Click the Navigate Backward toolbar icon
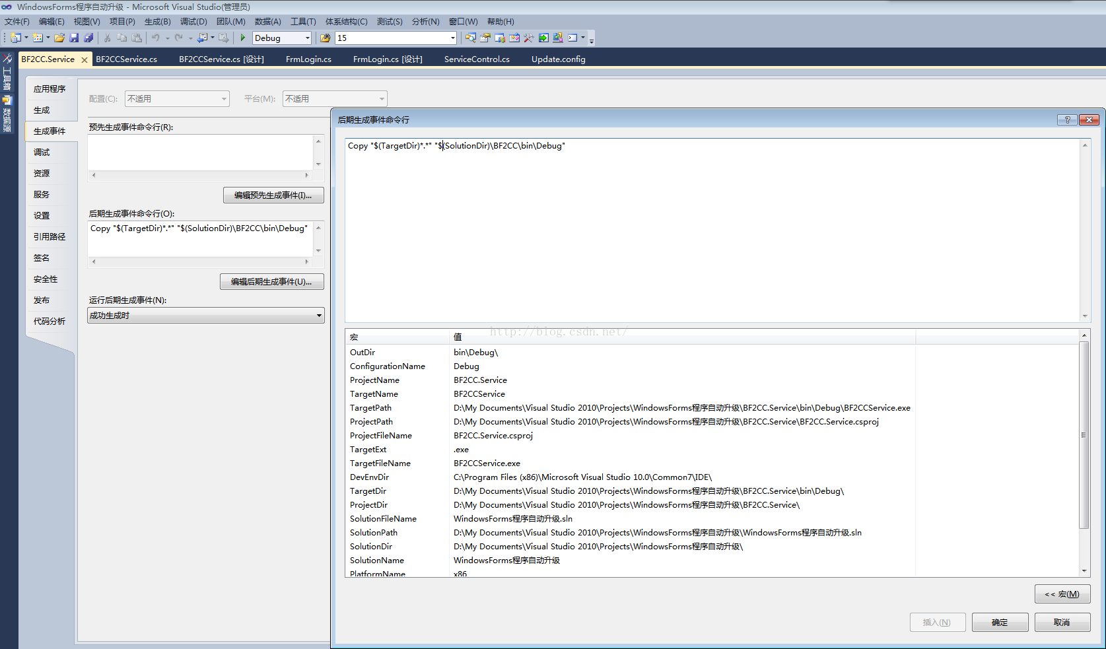This screenshot has height=649, width=1106. pos(202,38)
